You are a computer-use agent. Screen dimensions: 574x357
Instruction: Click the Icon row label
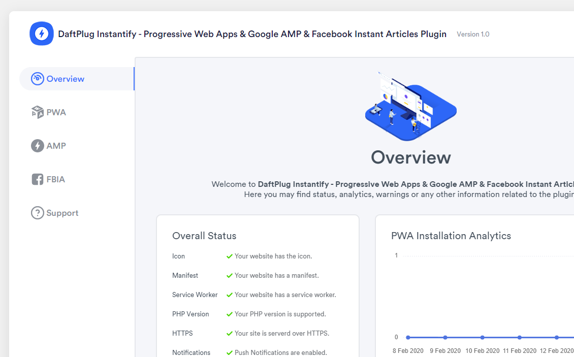(179, 256)
